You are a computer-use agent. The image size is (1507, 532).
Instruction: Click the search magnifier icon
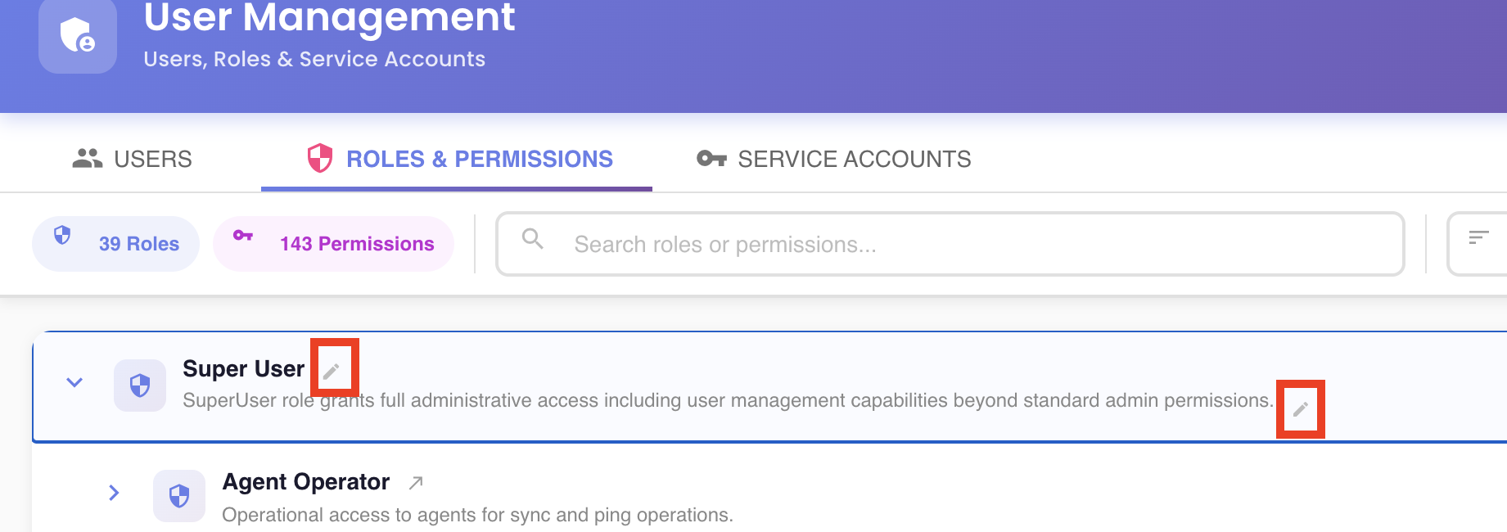(533, 238)
